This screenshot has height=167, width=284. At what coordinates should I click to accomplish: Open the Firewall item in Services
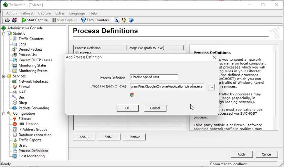click(24, 86)
